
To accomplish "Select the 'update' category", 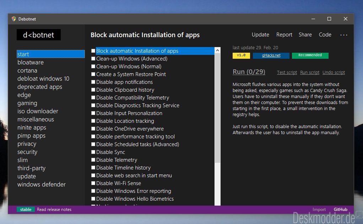I will click(x=27, y=177).
